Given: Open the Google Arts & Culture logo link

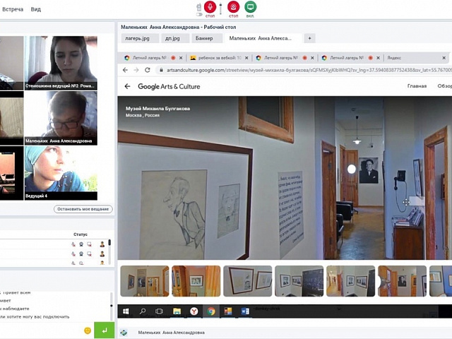Looking at the screenshot, I should point(169,86).
